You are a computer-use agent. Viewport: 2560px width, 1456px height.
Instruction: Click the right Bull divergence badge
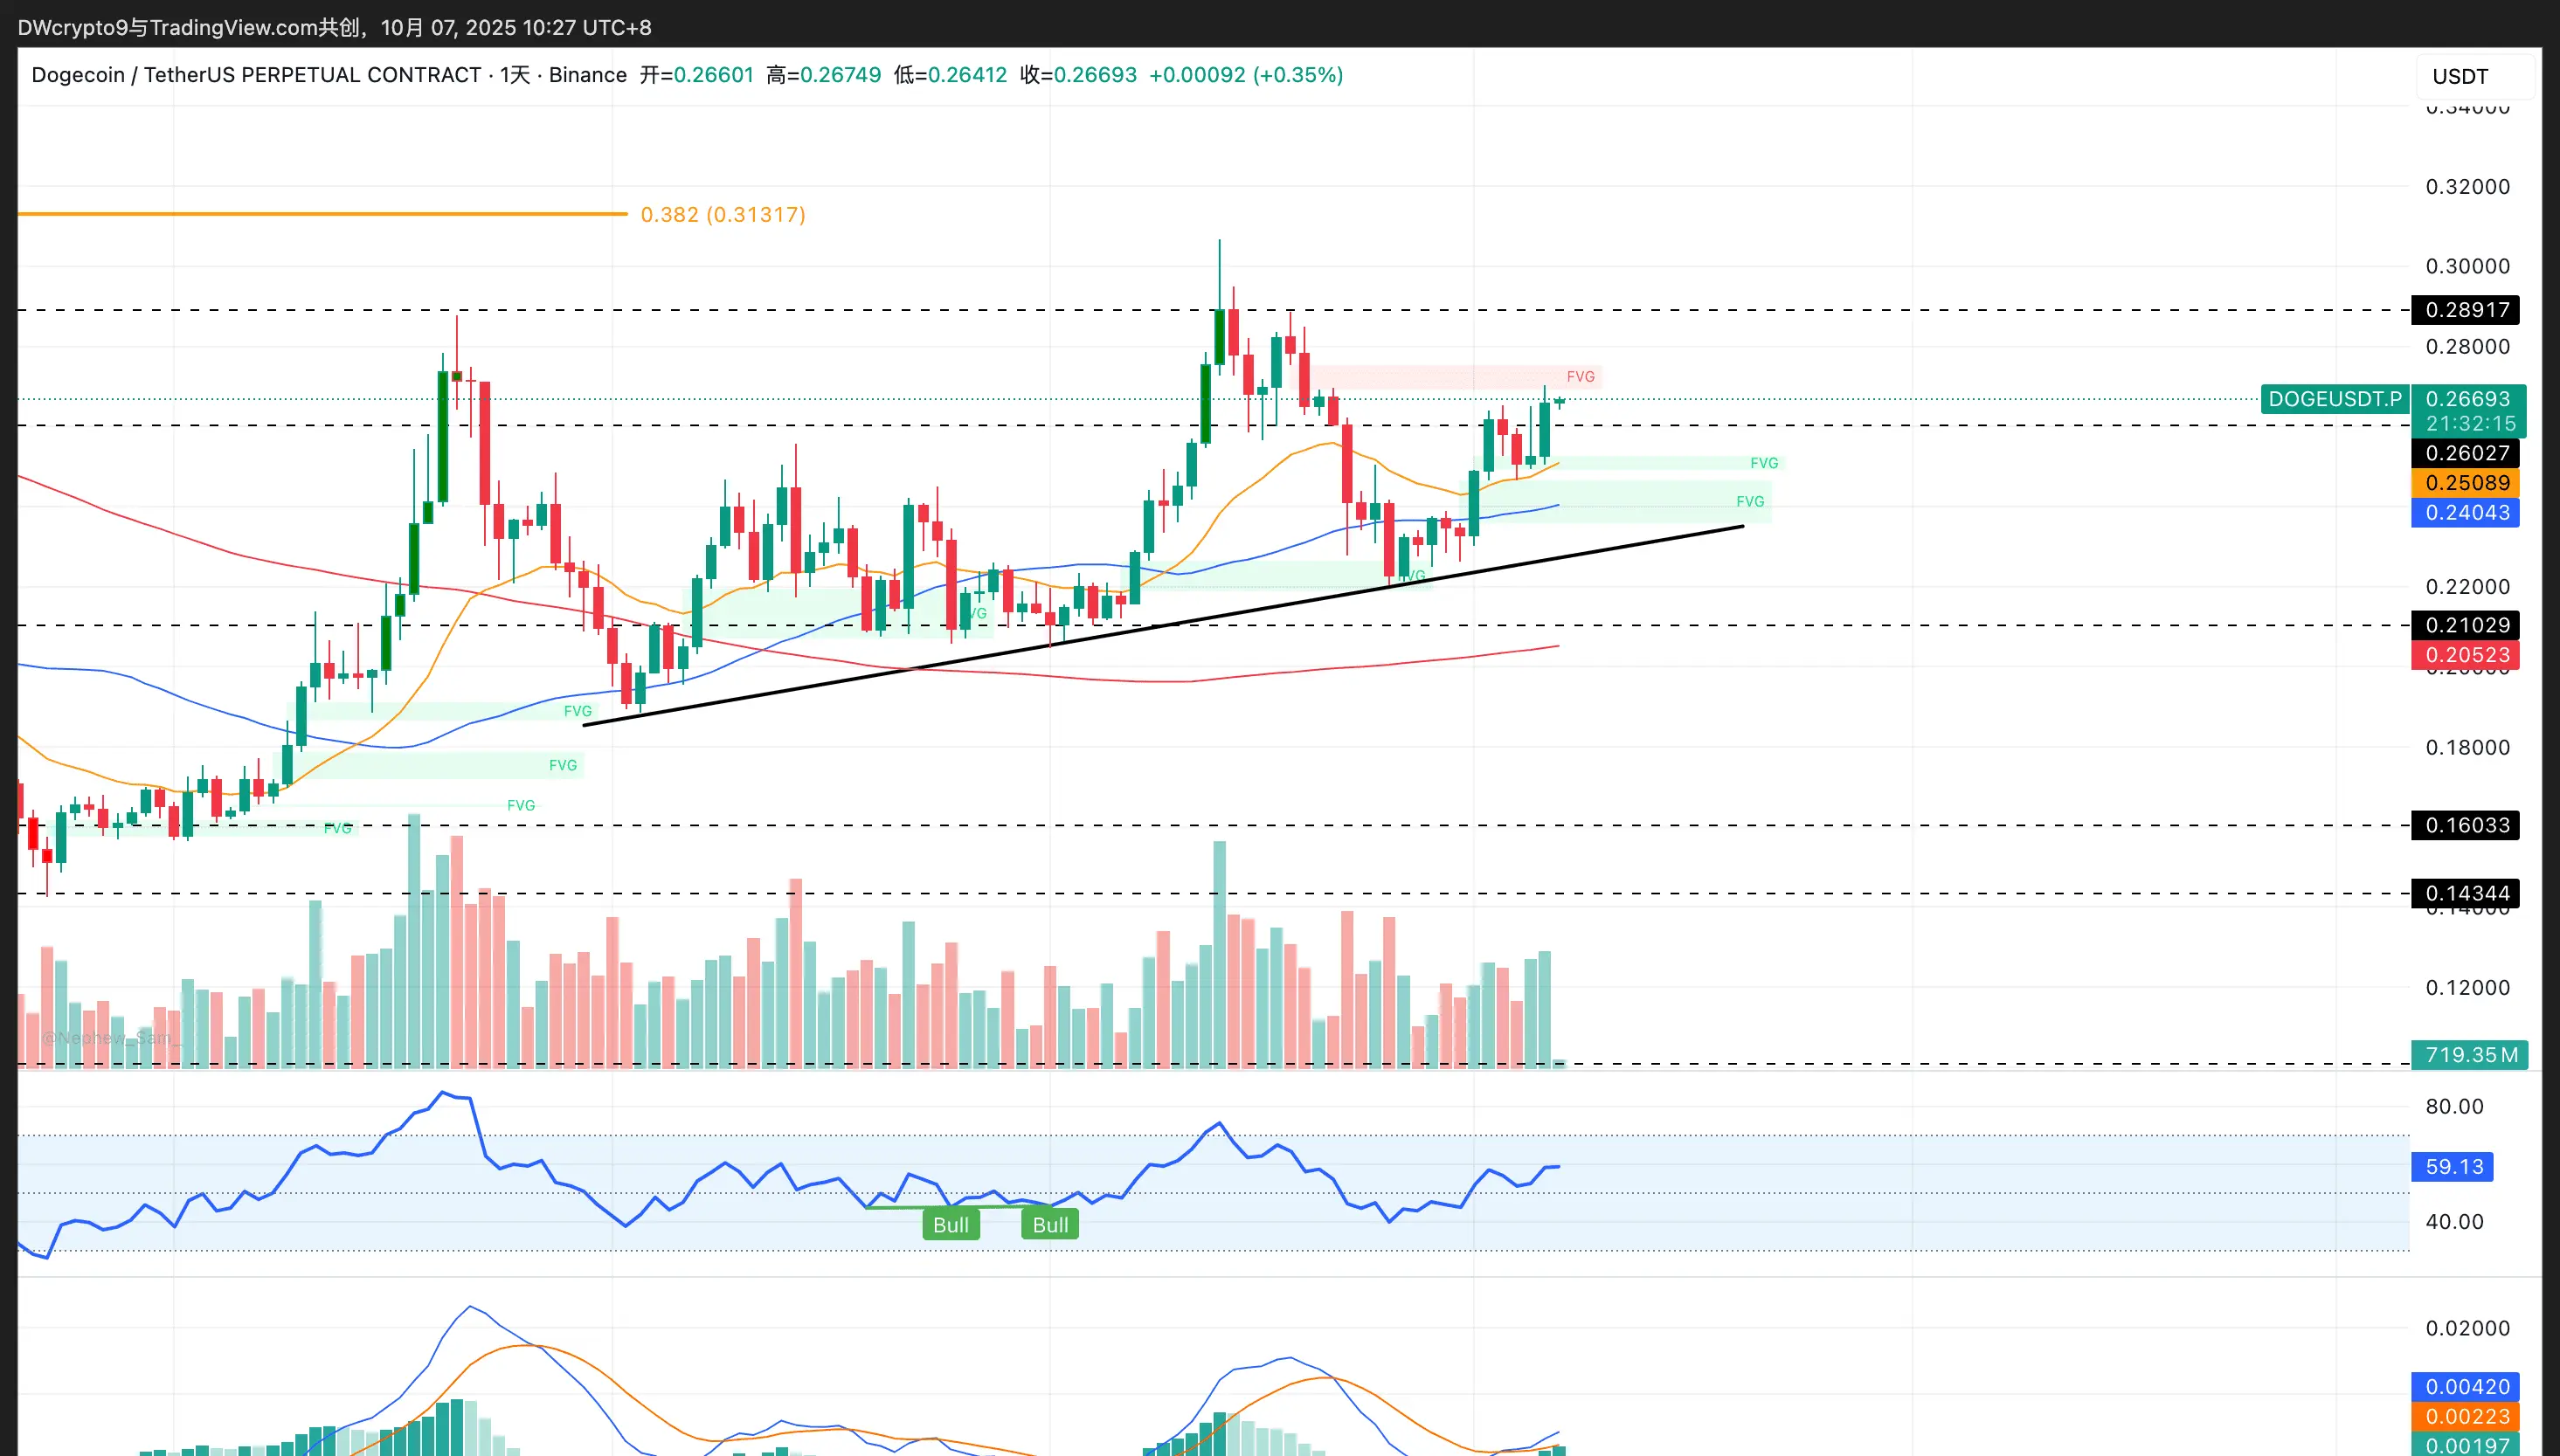pyautogui.click(x=1050, y=1225)
